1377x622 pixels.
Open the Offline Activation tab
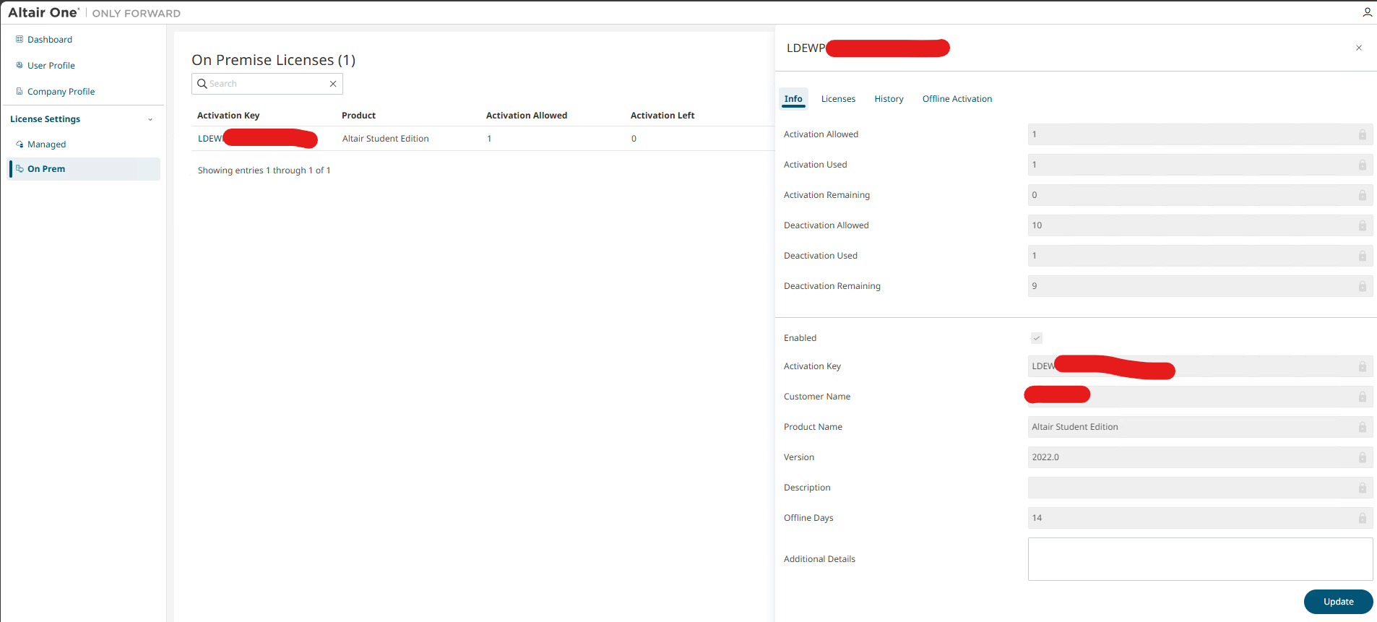[x=957, y=99]
